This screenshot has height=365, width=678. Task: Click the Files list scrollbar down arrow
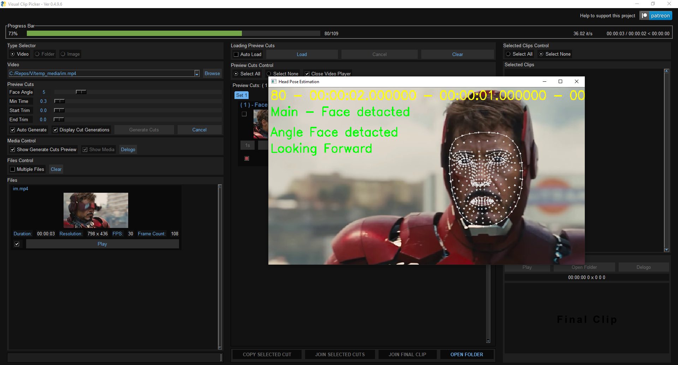220,348
